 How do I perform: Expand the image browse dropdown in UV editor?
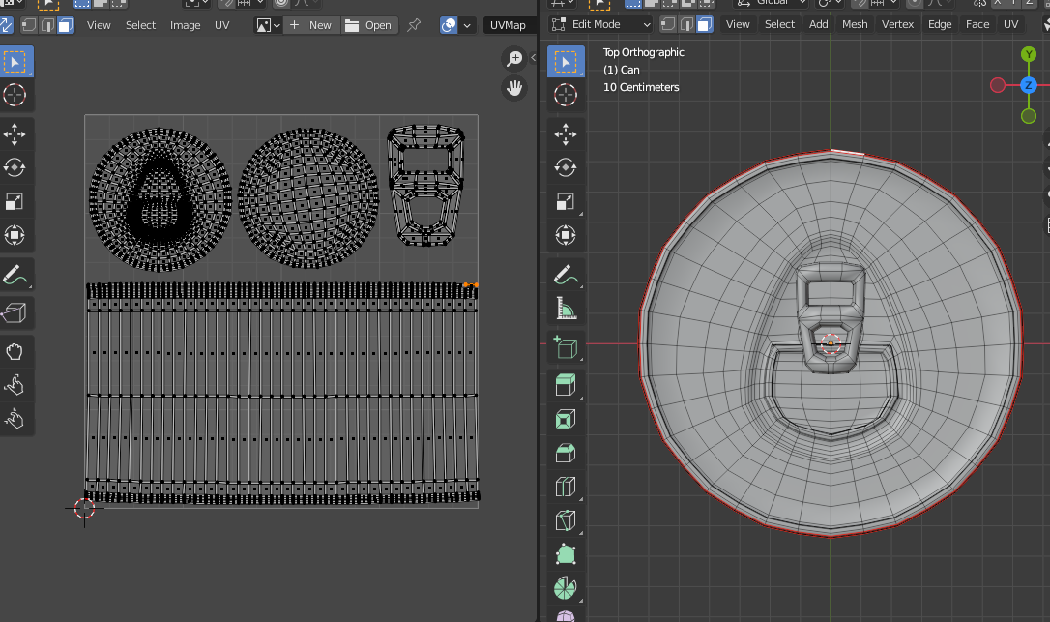click(x=268, y=24)
